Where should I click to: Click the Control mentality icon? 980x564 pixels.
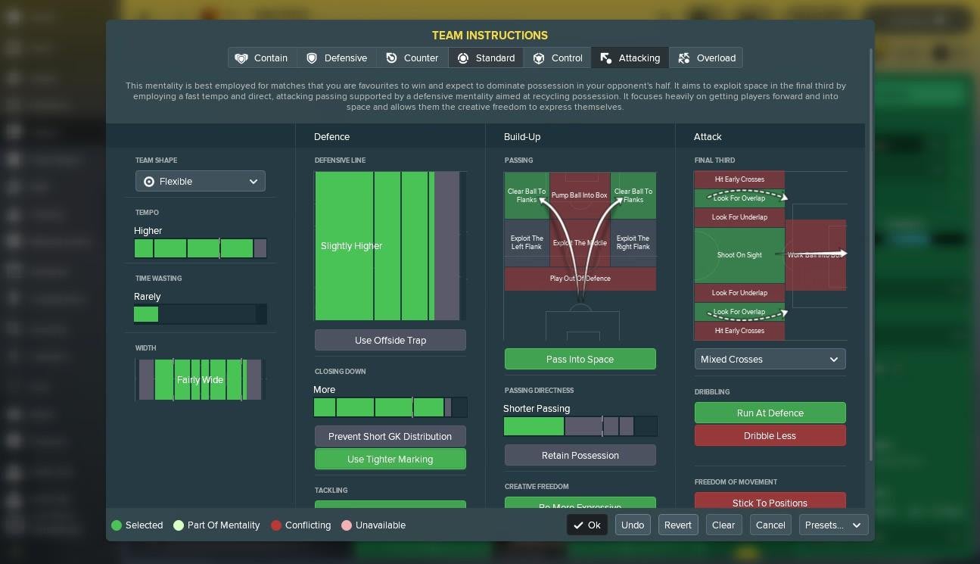coord(539,58)
